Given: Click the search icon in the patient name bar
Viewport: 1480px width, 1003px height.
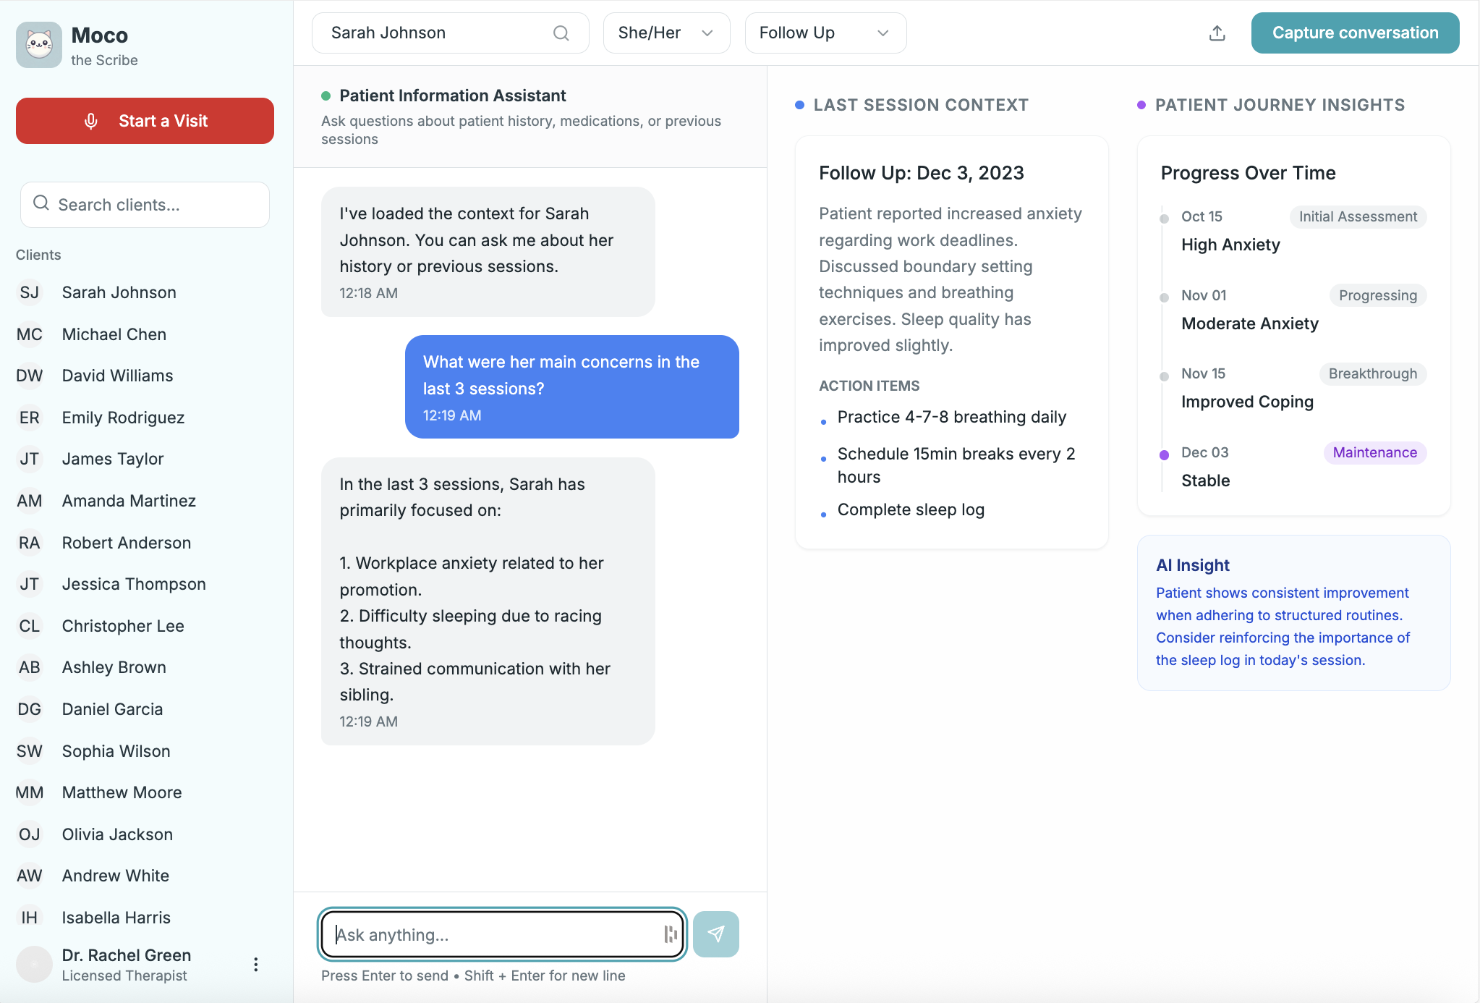Looking at the screenshot, I should 561,33.
